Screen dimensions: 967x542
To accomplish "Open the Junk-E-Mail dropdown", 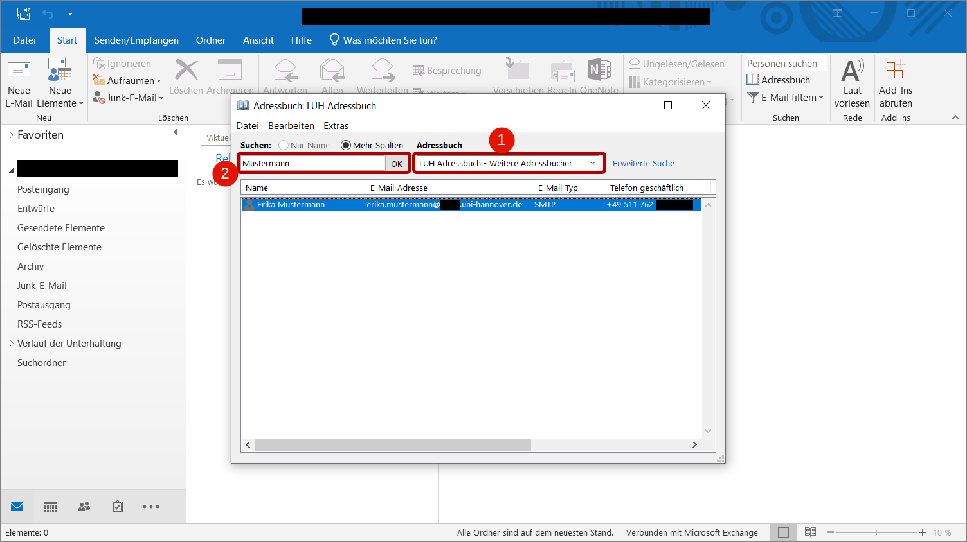I will [x=128, y=98].
